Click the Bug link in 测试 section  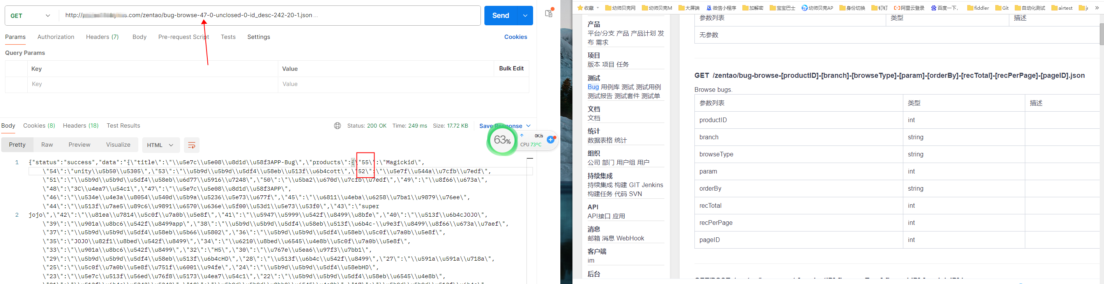click(x=593, y=87)
